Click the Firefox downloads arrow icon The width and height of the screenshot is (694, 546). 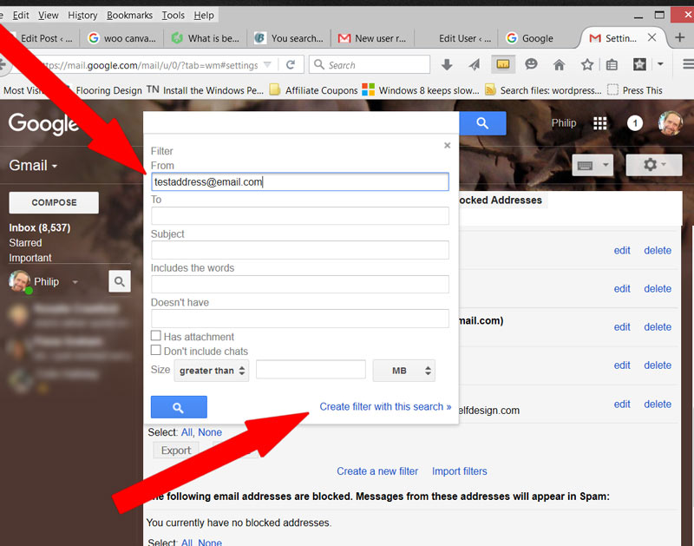[447, 65]
